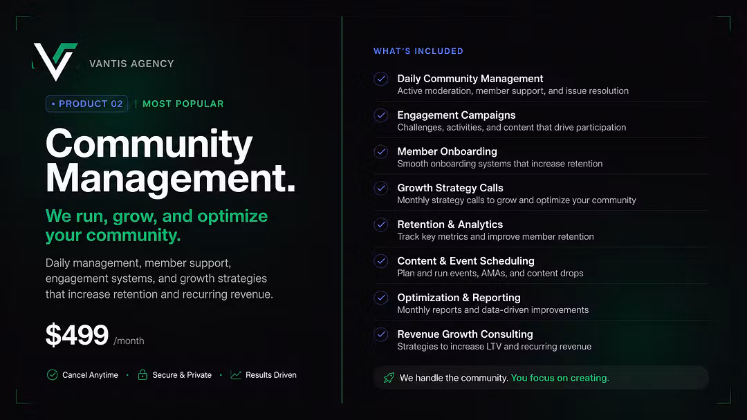Click 'Smooth onboarding systems' description

point(500,164)
